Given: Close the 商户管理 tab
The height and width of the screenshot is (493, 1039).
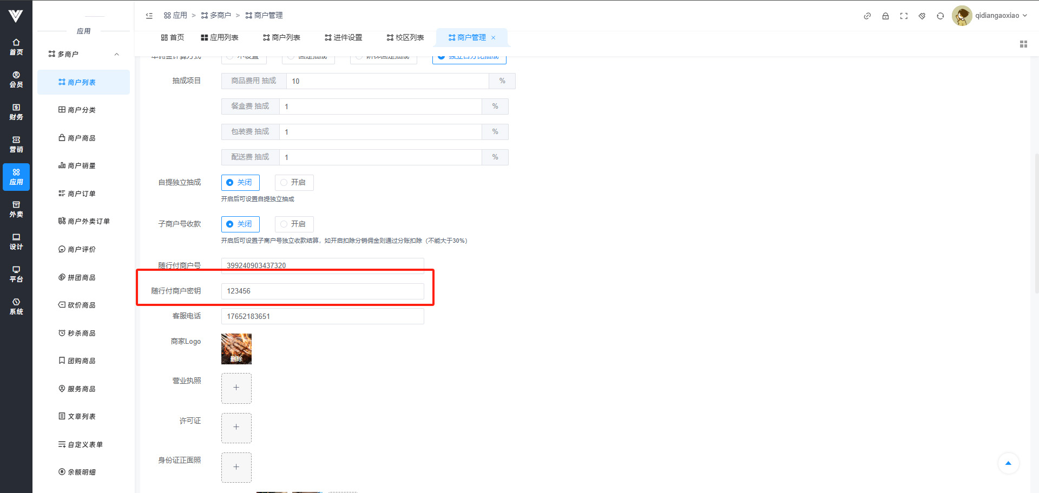Looking at the screenshot, I should pyautogui.click(x=493, y=38).
